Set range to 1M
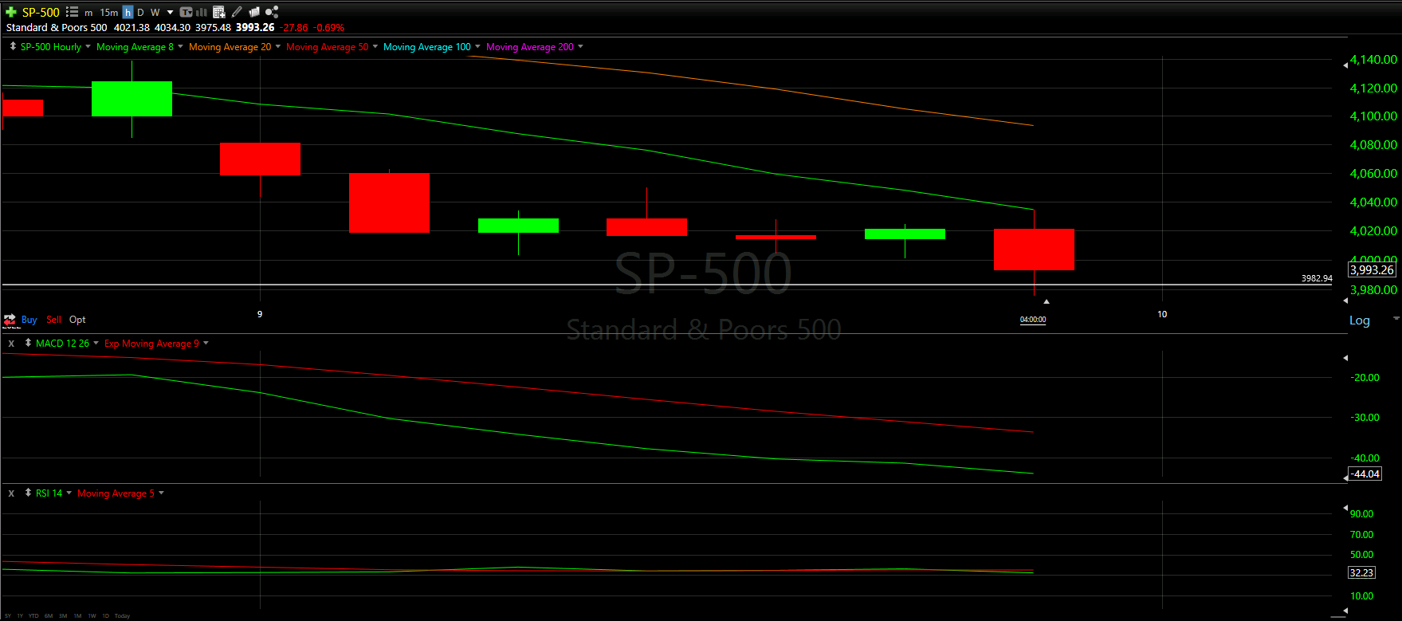The width and height of the screenshot is (1402, 621). (77, 615)
